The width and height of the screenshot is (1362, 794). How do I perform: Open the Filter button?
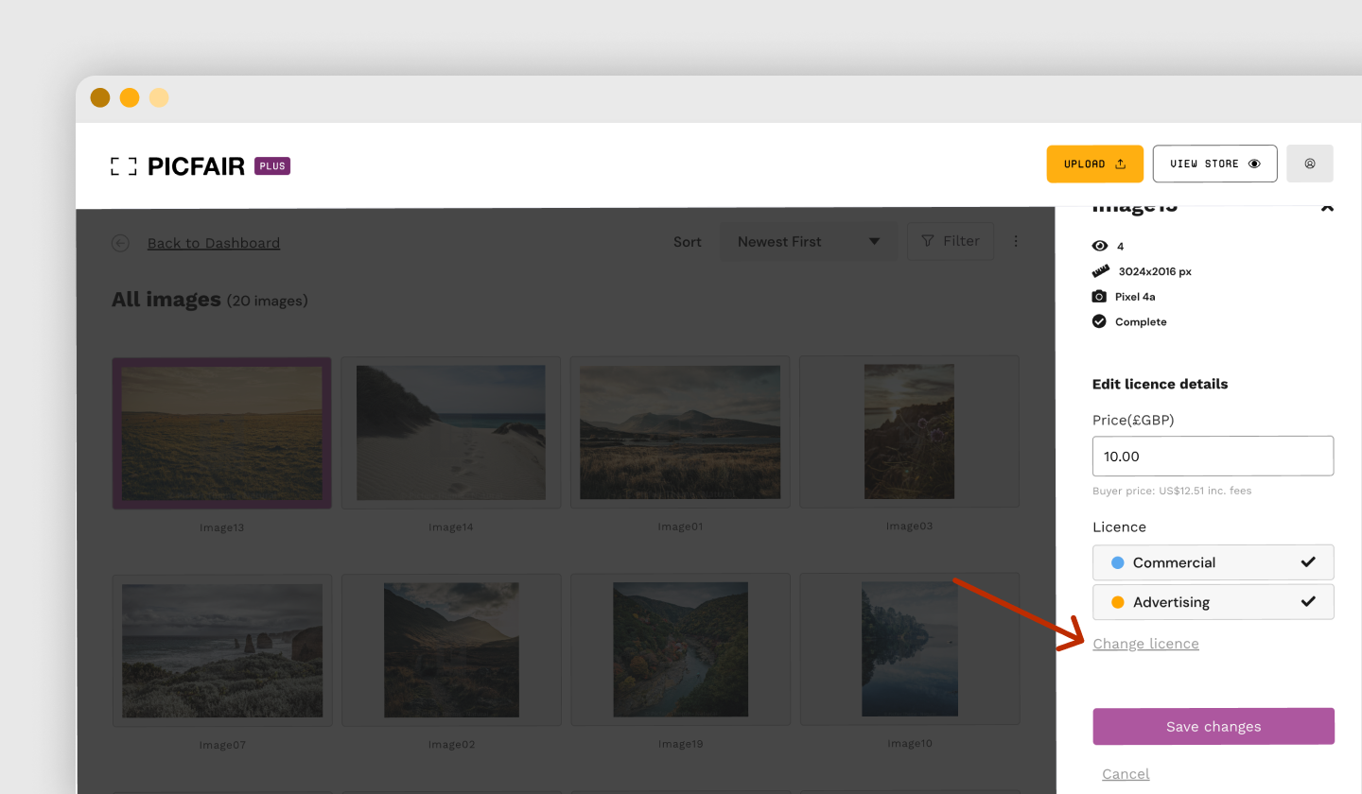(x=951, y=241)
